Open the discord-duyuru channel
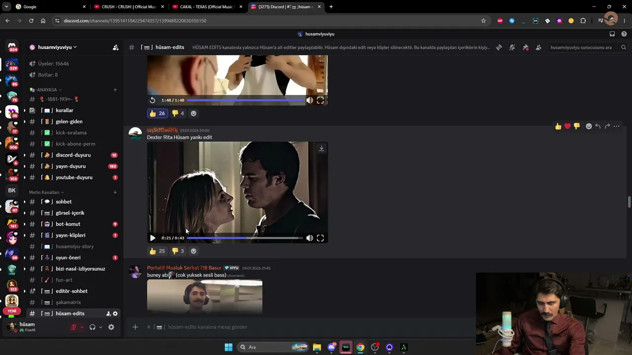 click(72, 155)
